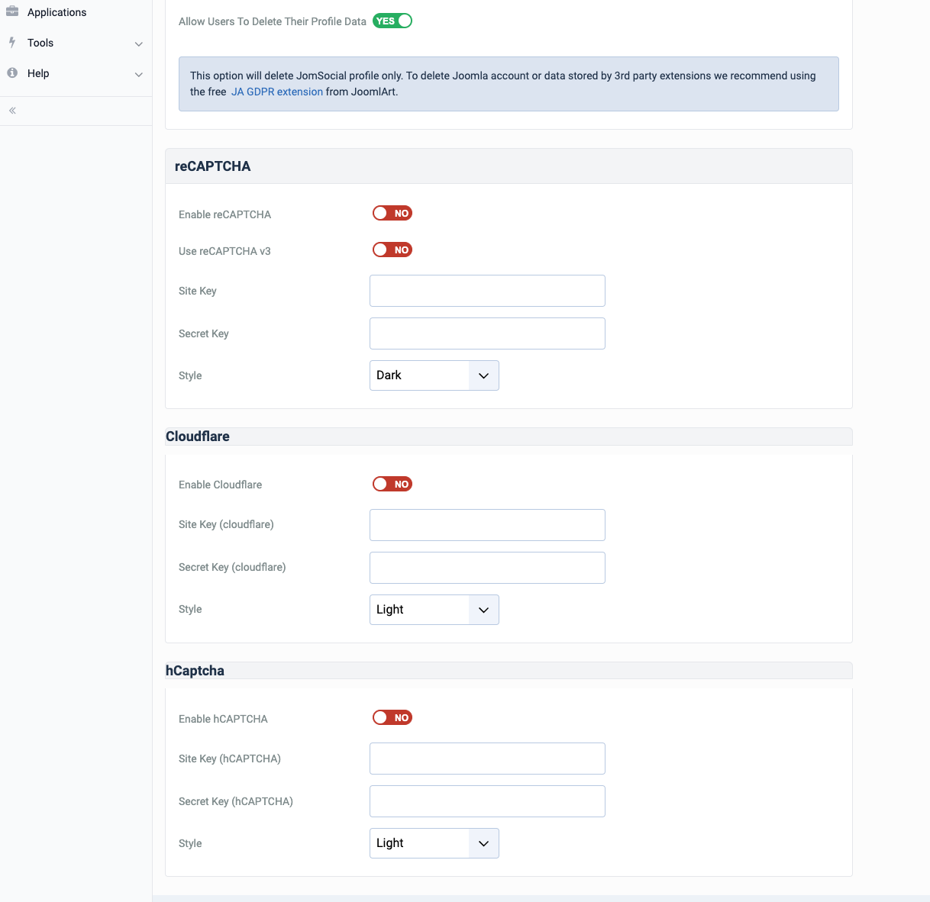Turn on Enable reCAPTCHA toggle

pos(392,214)
